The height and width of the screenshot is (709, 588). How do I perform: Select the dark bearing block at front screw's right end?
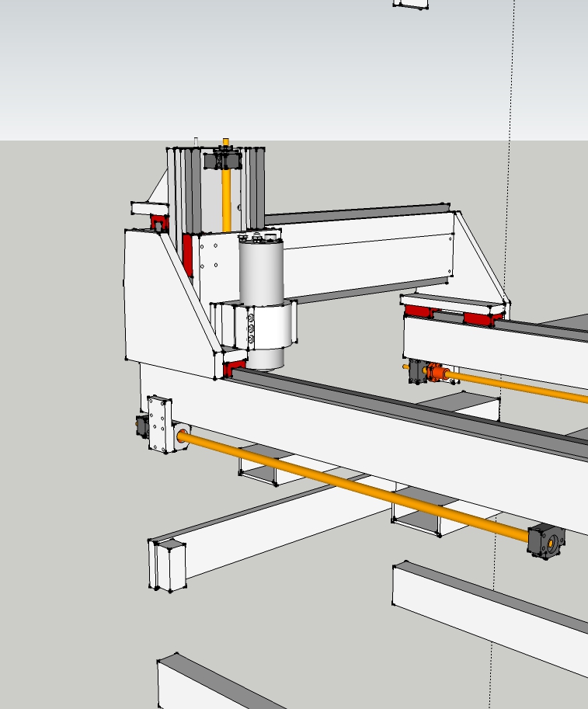[546, 540]
